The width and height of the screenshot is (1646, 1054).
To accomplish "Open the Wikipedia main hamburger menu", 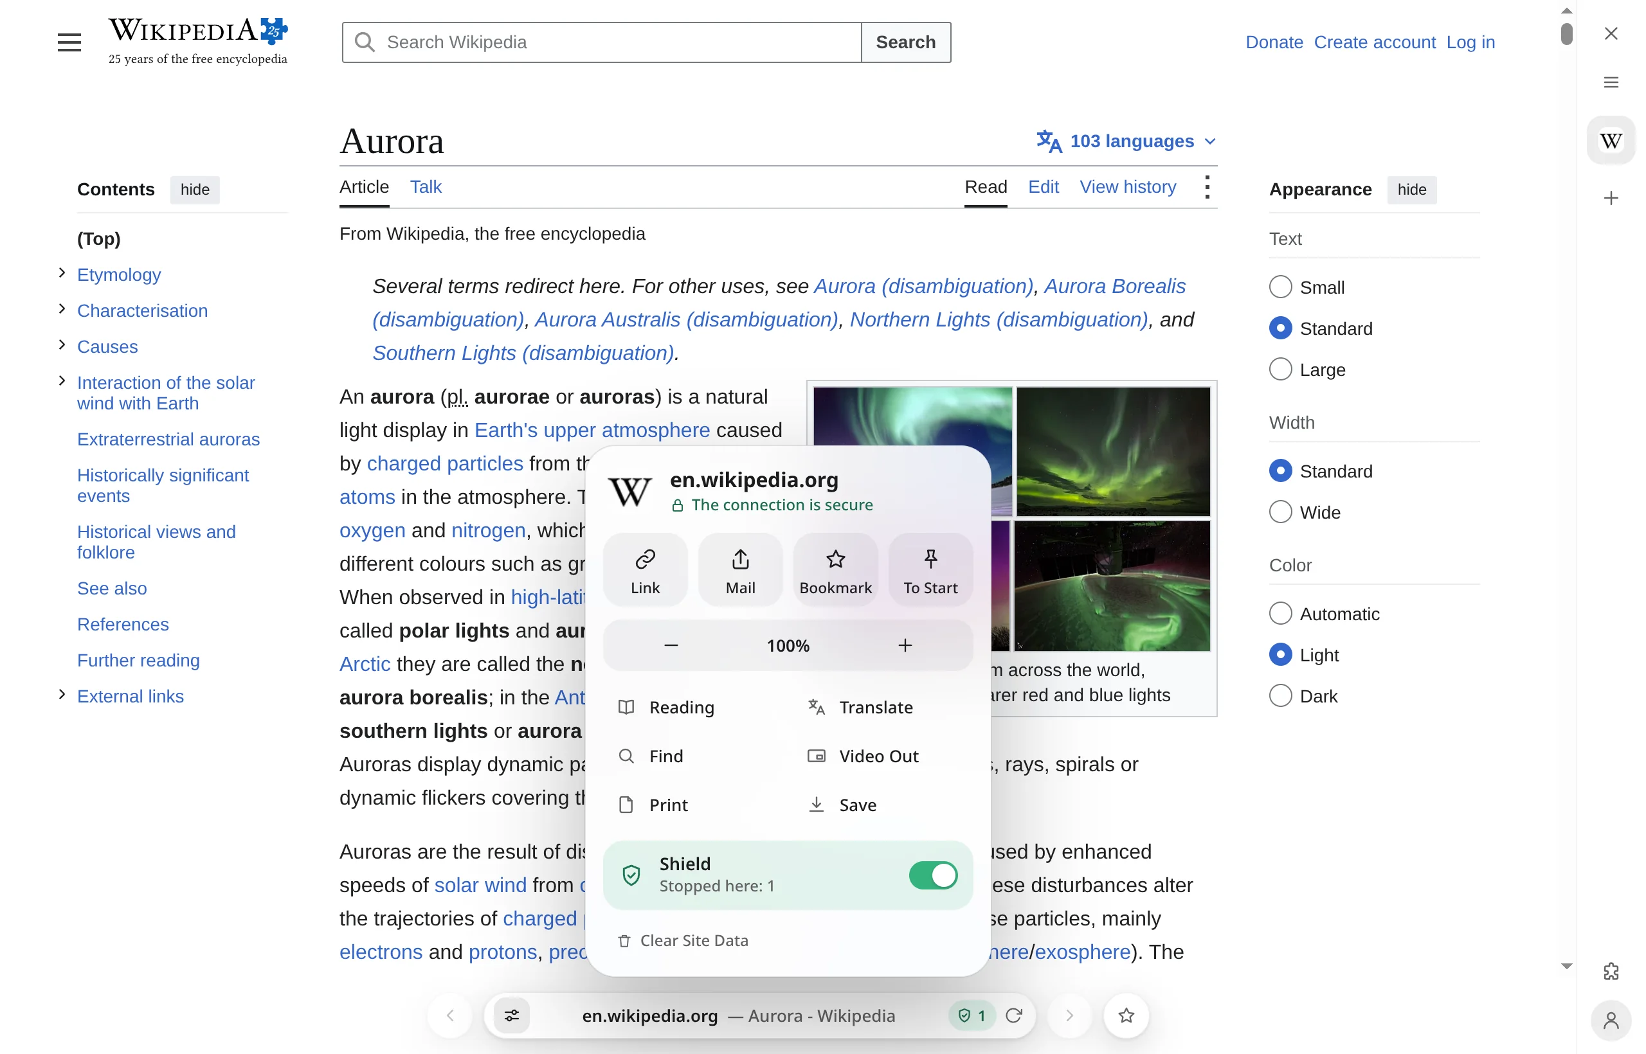I will pos(69,42).
